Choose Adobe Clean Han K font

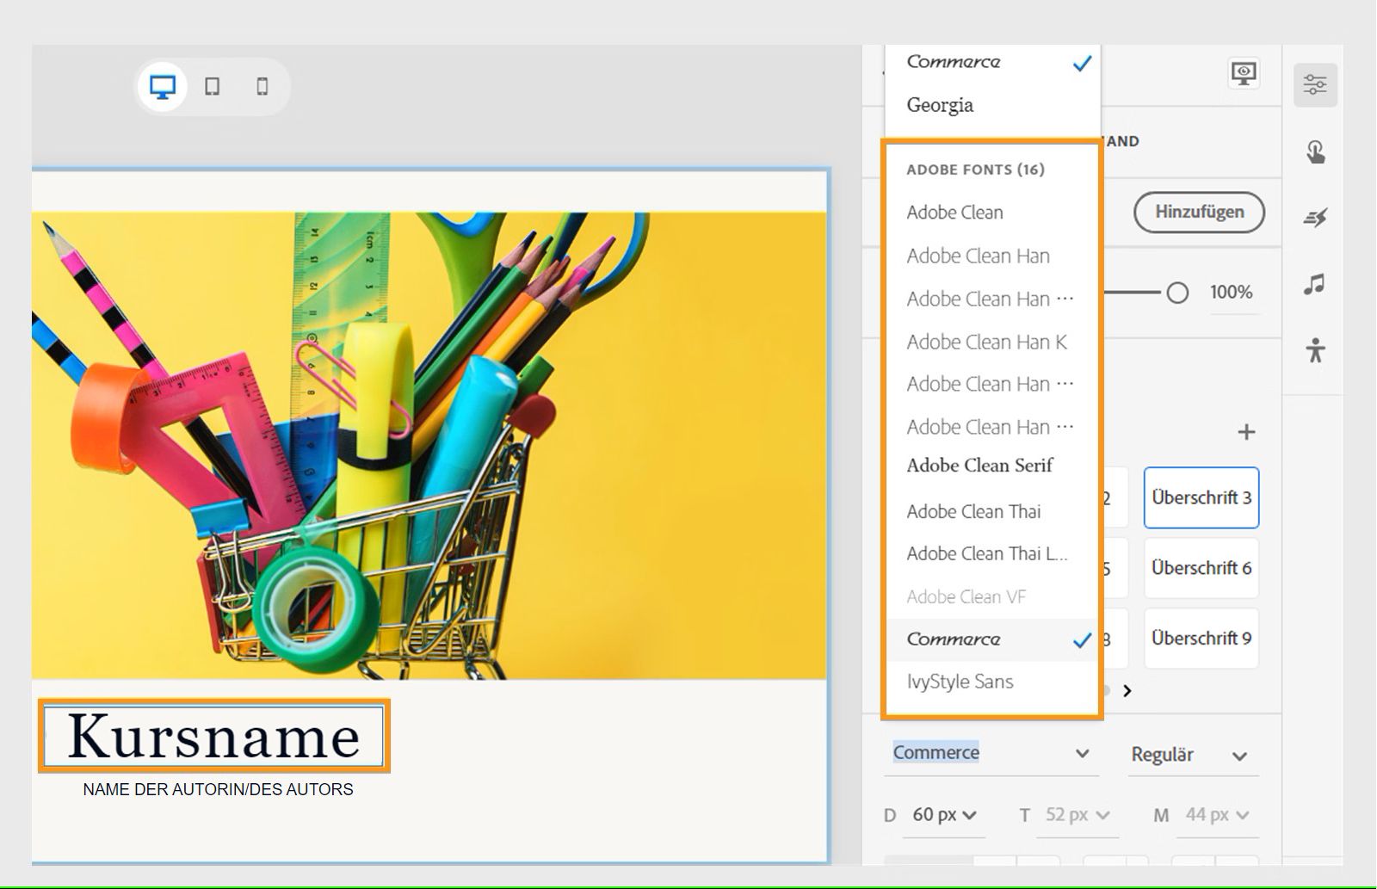992,342
